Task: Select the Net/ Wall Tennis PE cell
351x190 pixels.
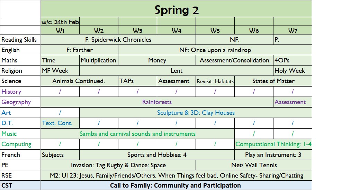Action: click(254, 165)
